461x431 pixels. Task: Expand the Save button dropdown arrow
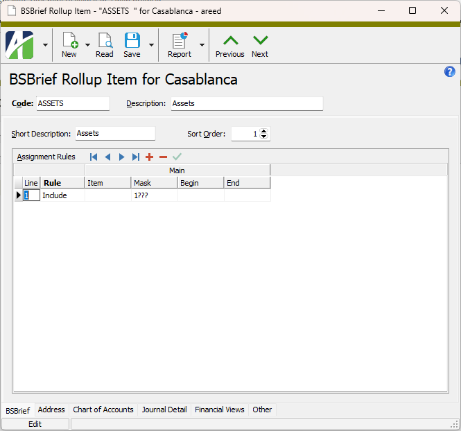coord(151,45)
